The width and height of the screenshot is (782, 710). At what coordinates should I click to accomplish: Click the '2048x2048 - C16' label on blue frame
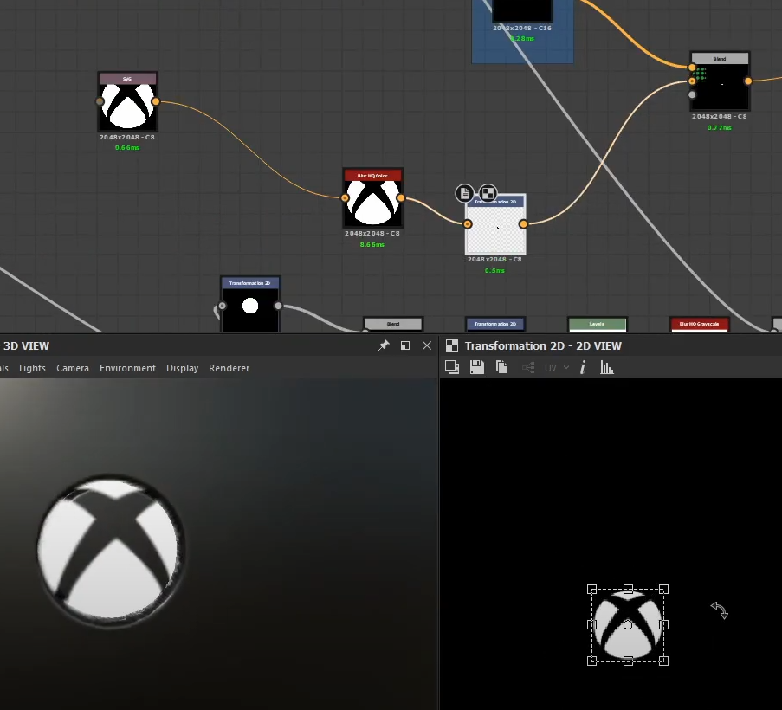point(522,28)
